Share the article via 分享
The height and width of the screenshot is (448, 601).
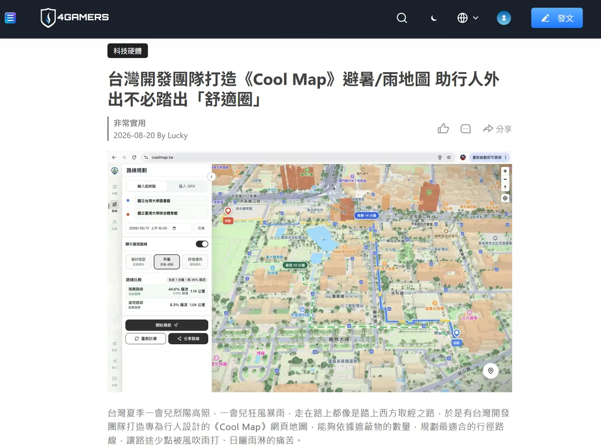pyautogui.click(x=497, y=129)
